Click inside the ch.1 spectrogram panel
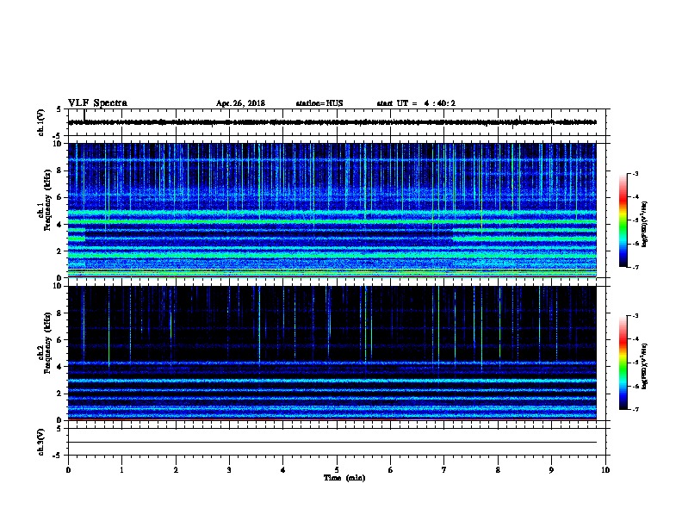Image resolution: width=682 pixels, height=527 pixels. point(332,210)
